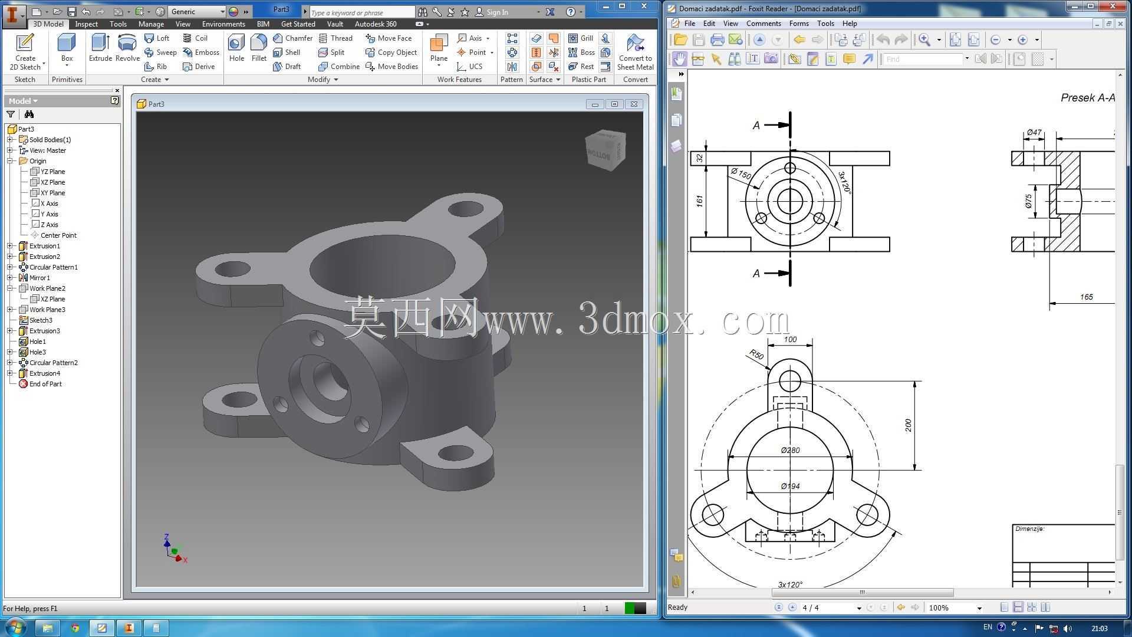This screenshot has height=637, width=1132.
Task: Click Create 2D Sketch
Action: point(25,52)
